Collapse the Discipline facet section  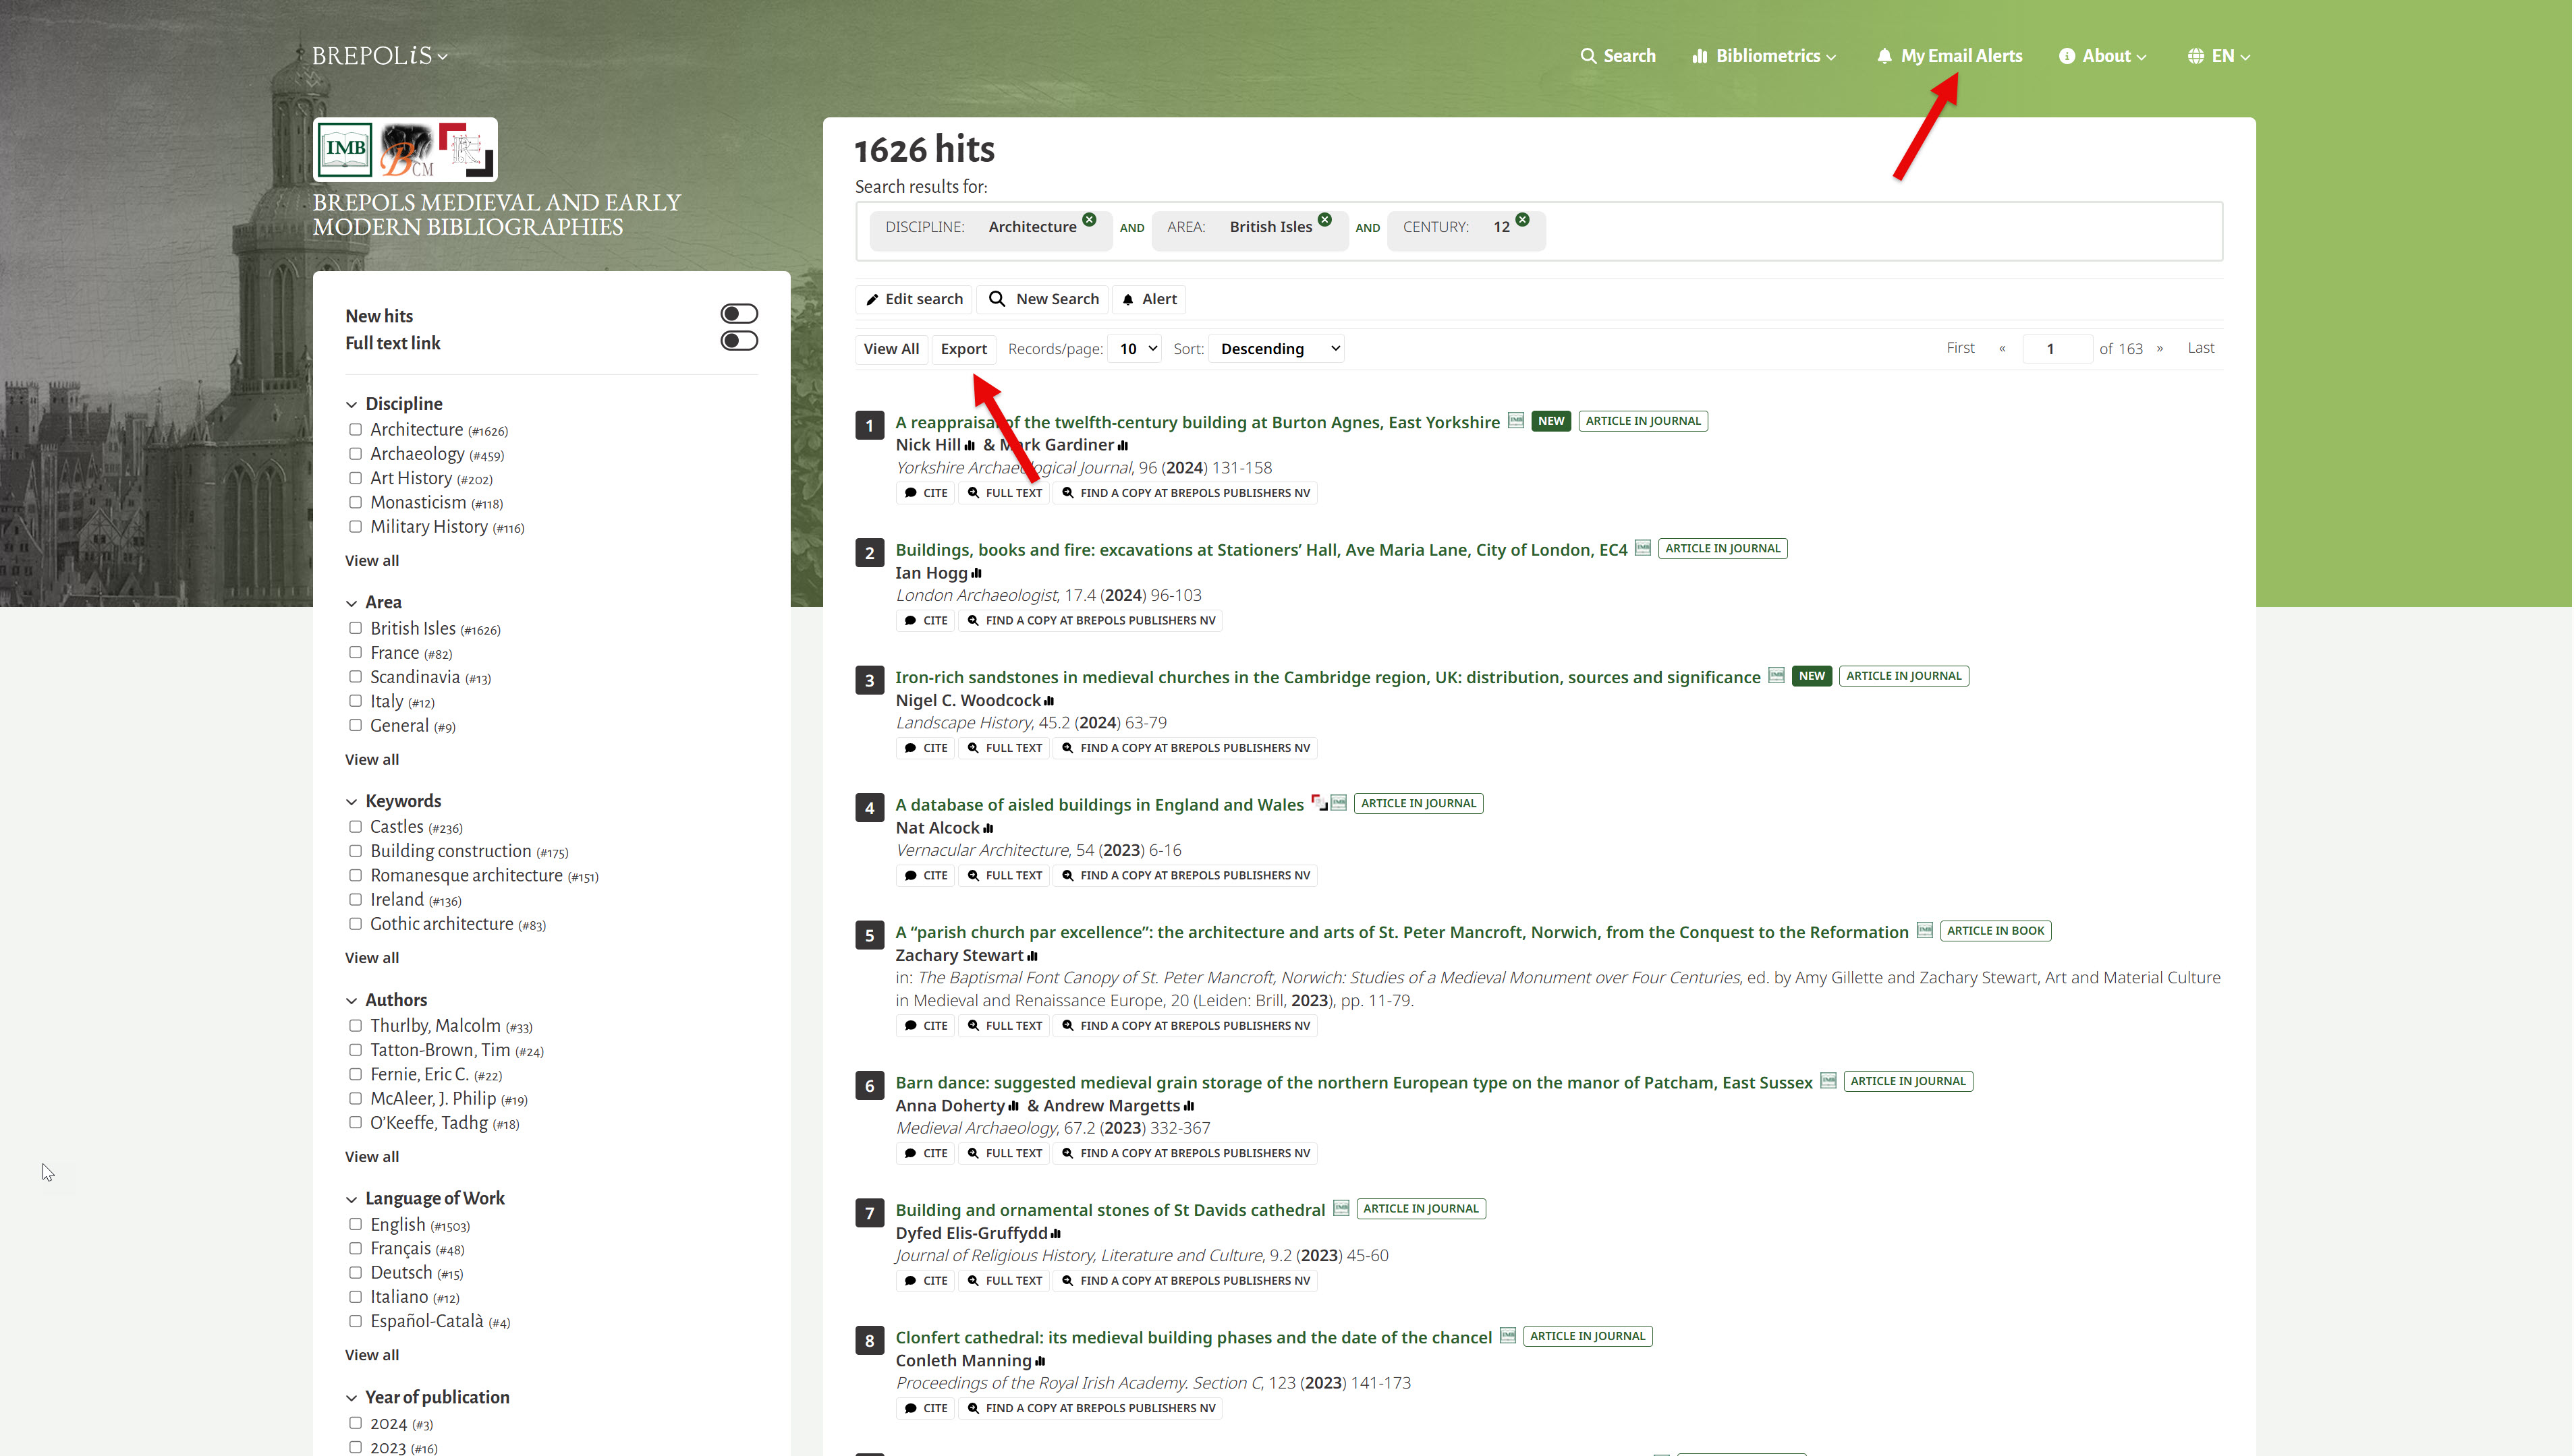click(x=352, y=405)
